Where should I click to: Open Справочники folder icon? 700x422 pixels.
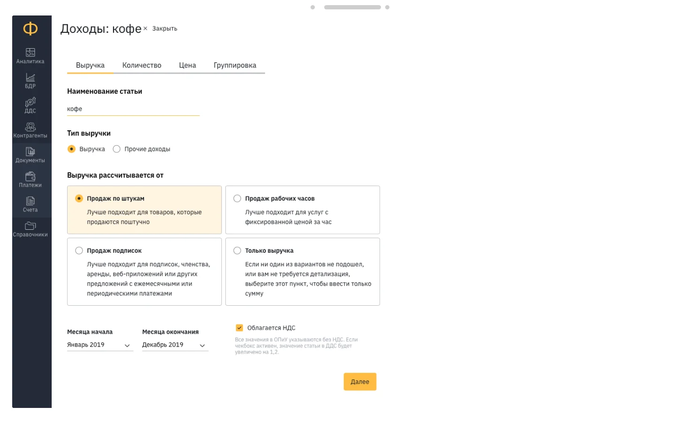(30, 229)
